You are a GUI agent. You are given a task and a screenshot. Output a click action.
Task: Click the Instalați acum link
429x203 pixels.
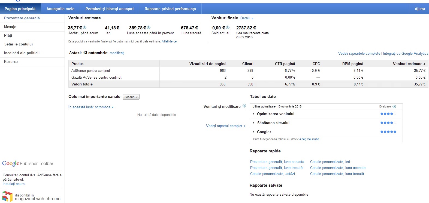coord(14,184)
